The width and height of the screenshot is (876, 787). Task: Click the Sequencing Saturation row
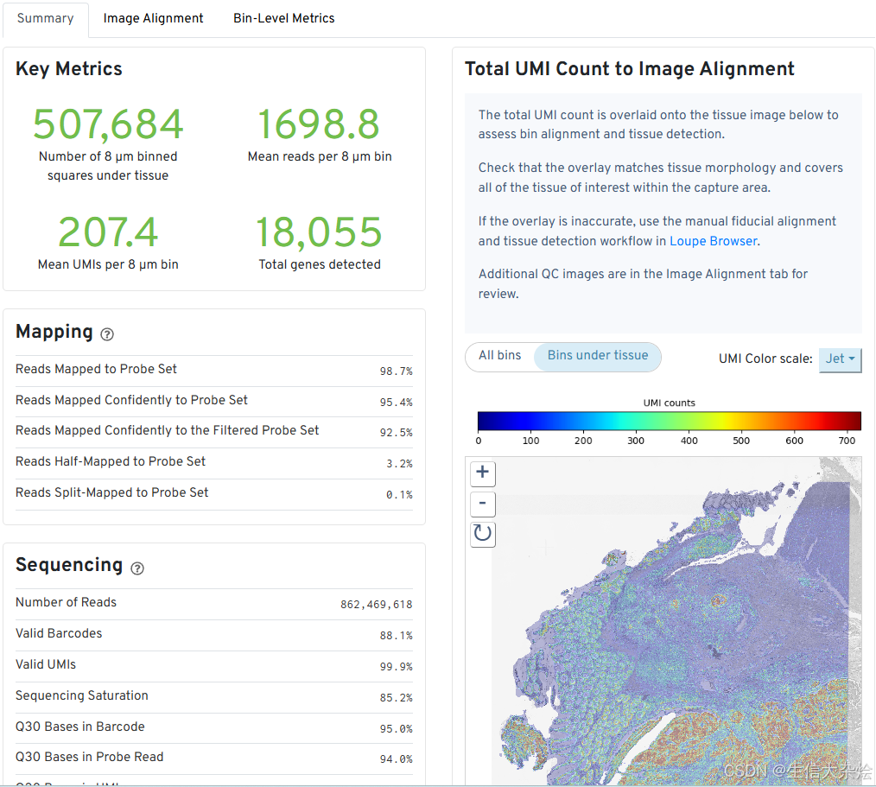[x=214, y=697]
